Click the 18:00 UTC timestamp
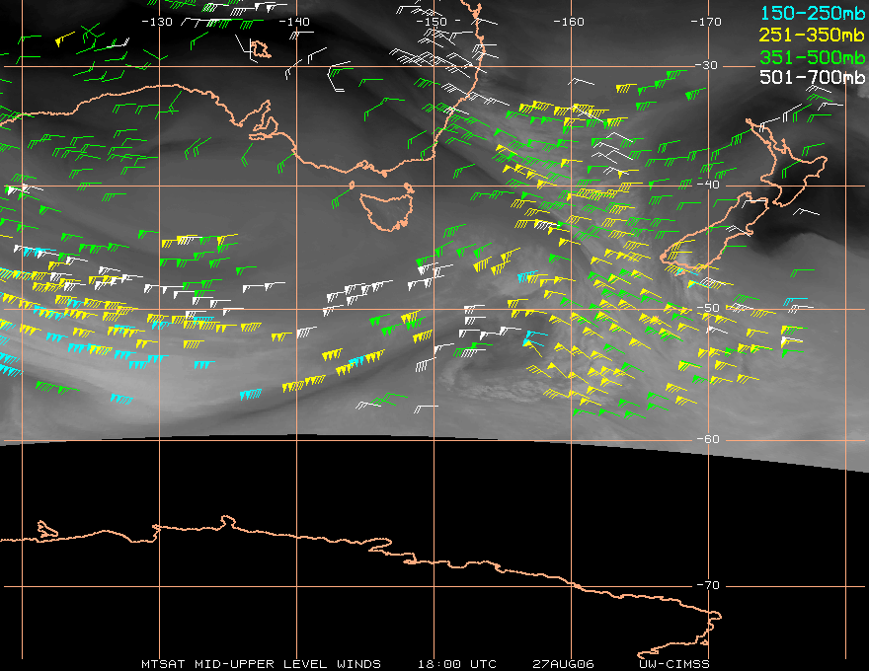 click(458, 663)
